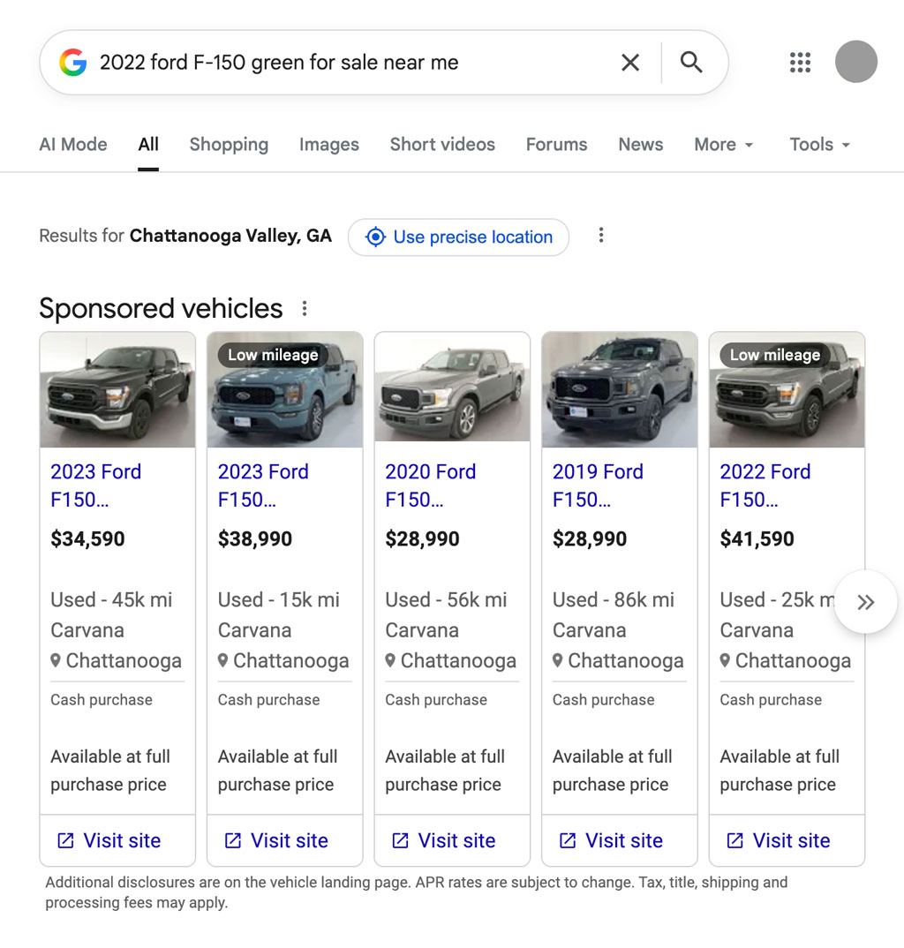Click the thumbnail of the 2019 Ford F150
Image resolution: width=904 pixels, height=948 pixels.
[x=619, y=389]
